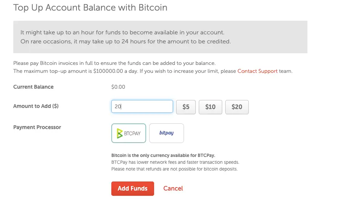Click the gray funds availability notice box
354x203 pixels.
(x=160, y=37)
